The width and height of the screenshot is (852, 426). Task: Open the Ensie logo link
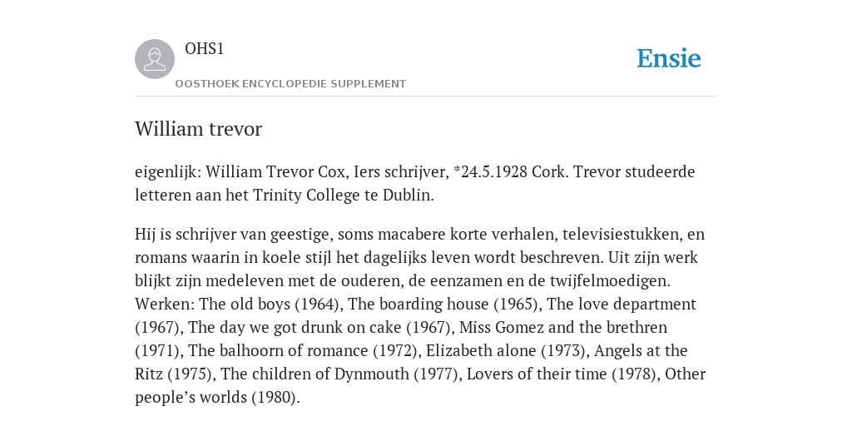coord(669,58)
